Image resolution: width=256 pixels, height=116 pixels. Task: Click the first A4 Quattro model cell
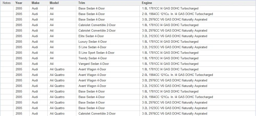coord(62,69)
